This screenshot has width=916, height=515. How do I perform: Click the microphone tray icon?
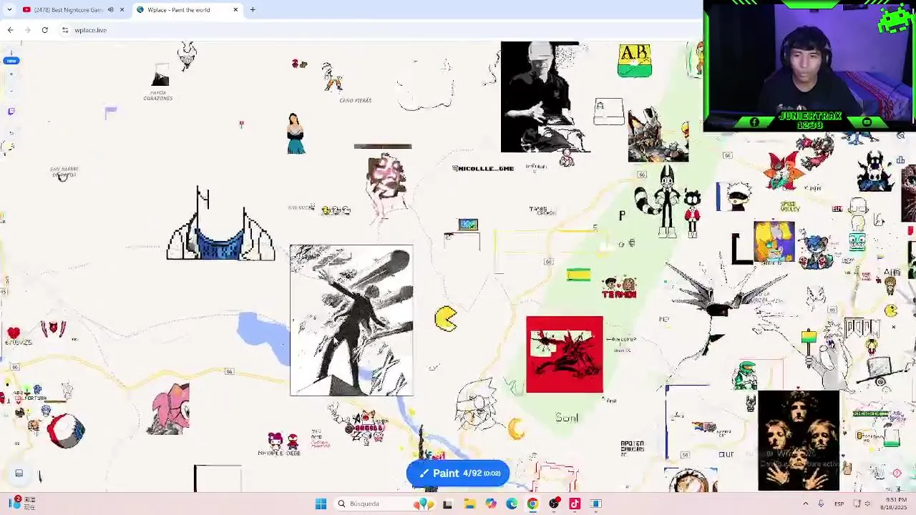click(821, 504)
